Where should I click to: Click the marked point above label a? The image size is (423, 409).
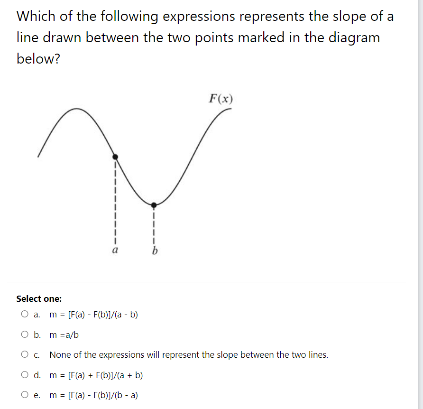[114, 156]
